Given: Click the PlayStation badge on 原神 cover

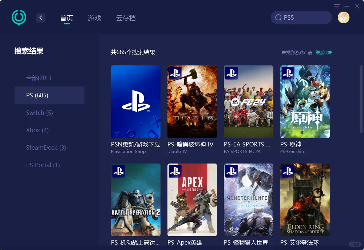Looking at the screenshot, I should (x=288, y=73).
